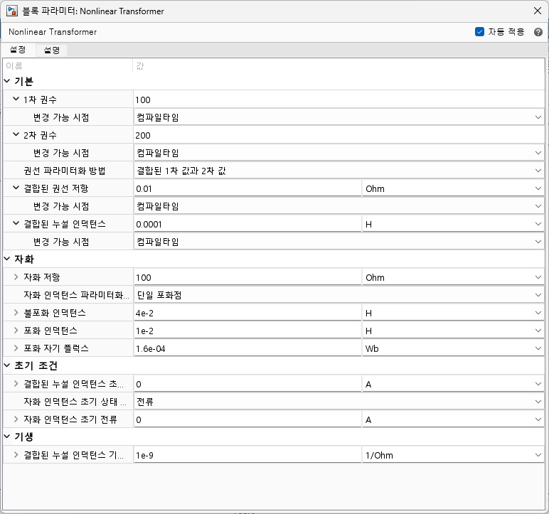Click the 1차 권수 value field 100

tap(339, 100)
